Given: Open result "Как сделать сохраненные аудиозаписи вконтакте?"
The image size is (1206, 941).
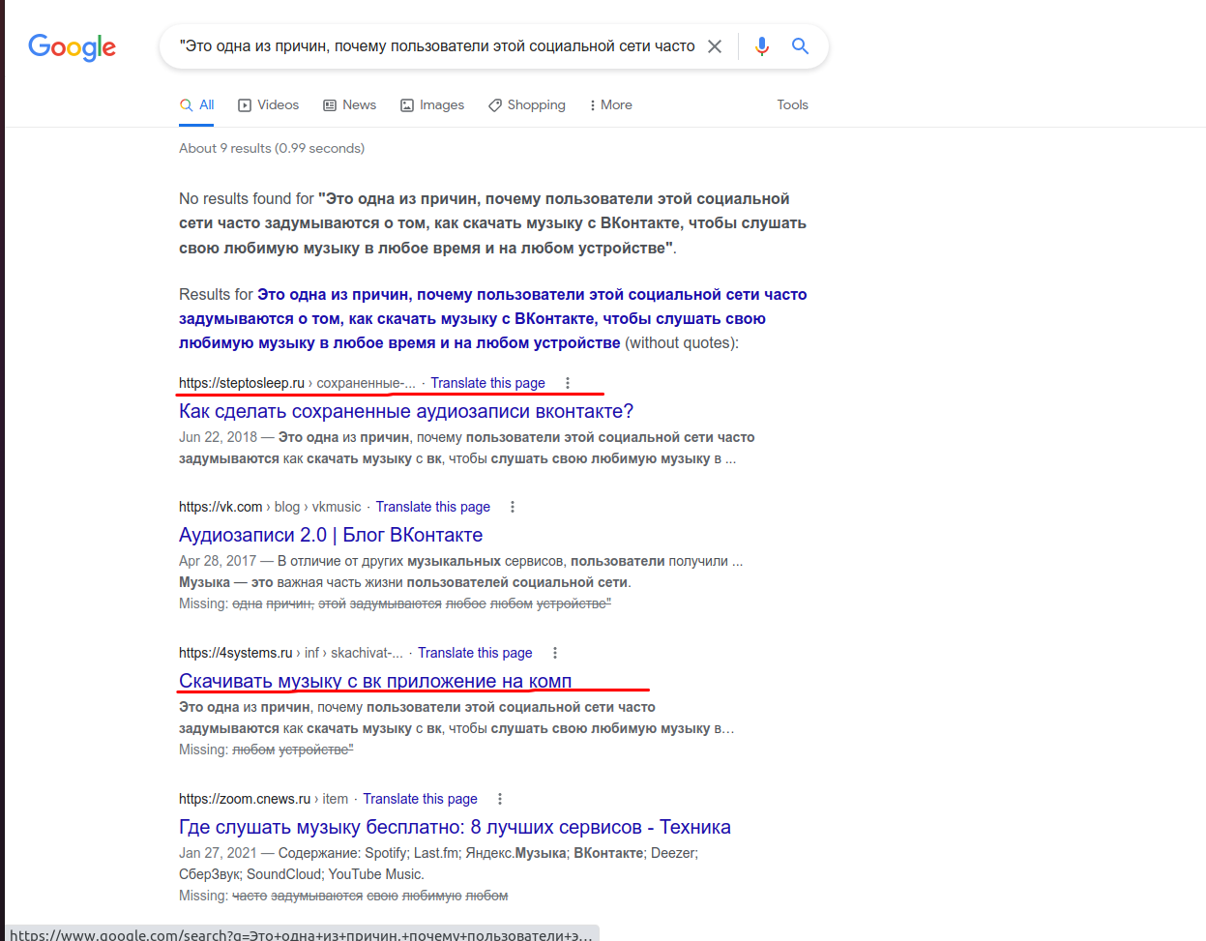Looking at the screenshot, I should (x=406, y=411).
